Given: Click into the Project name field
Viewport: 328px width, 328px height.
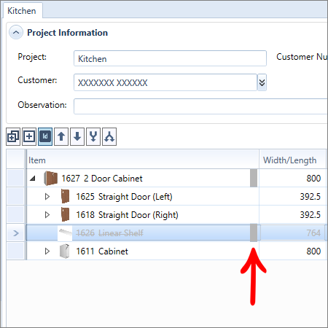Looking at the screenshot, I should coord(170,58).
